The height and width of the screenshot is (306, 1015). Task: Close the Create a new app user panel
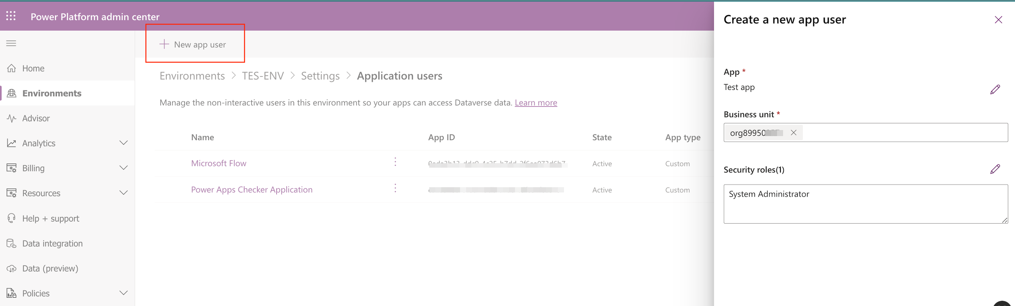(998, 20)
